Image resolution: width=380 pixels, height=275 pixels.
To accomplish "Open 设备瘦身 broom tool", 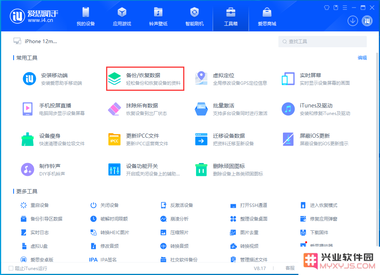I will tap(28, 139).
